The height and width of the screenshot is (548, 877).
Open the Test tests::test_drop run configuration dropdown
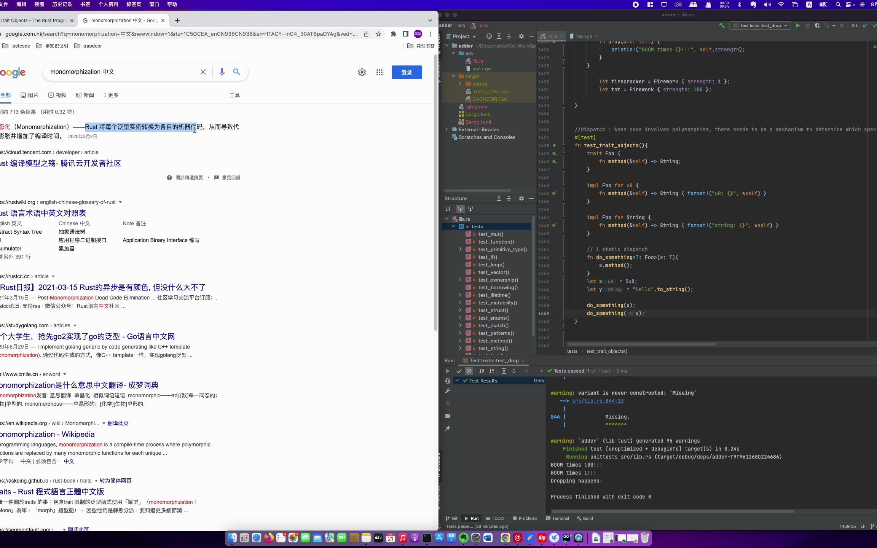760,25
